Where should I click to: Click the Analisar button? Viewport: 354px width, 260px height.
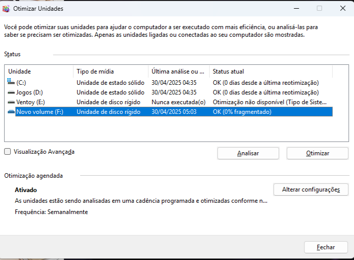click(x=248, y=153)
